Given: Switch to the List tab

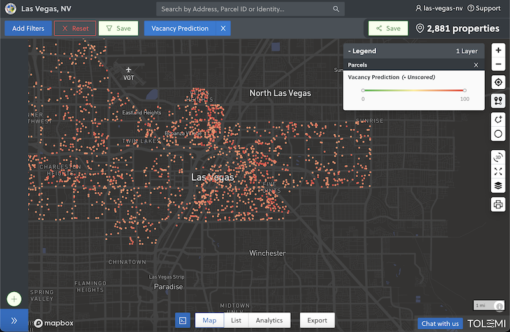Looking at the screenshot, I should (x=236, y=321).
